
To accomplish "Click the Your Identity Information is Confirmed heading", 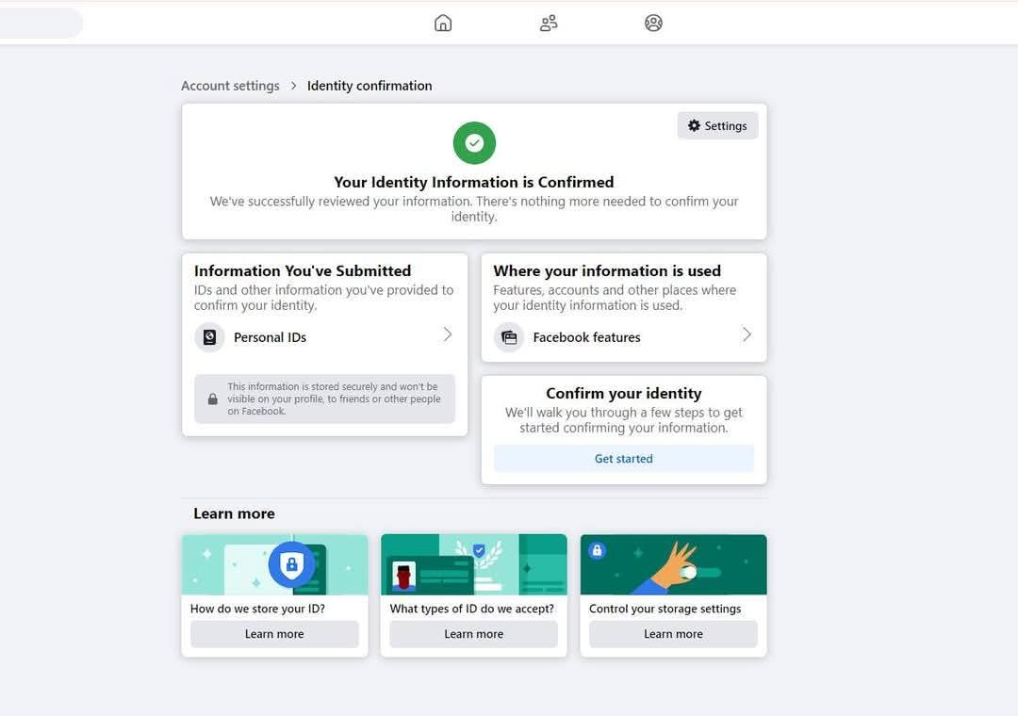I will pyautogui.click(x=474, y=182).
